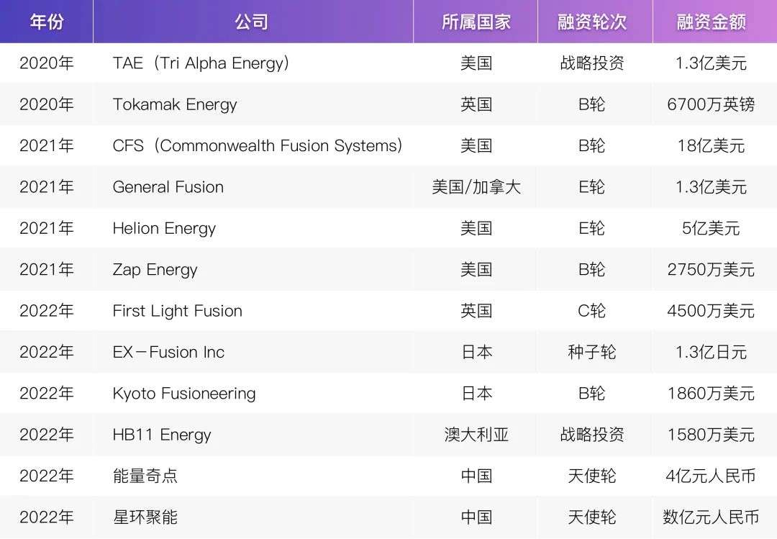Click the Helion Energy company name
777x539 pixels.
(x=164, y=229)
